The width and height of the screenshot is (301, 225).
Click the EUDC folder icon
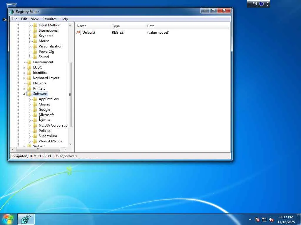[x=29, y=67]
